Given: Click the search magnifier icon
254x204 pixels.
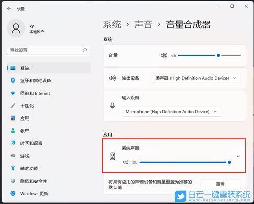Looking at the screenshot, I should (84, 50).
